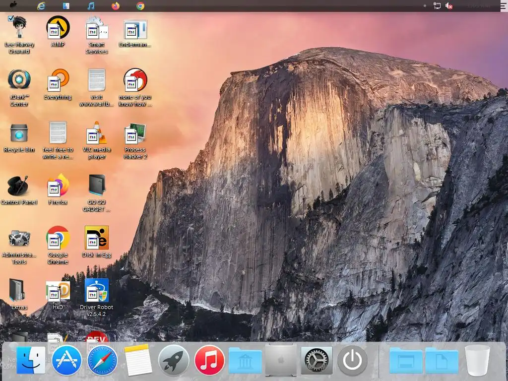508x381 pixels.
Task: Click the Mac Pro computer dock icon
Action: [x=281, y=360]
